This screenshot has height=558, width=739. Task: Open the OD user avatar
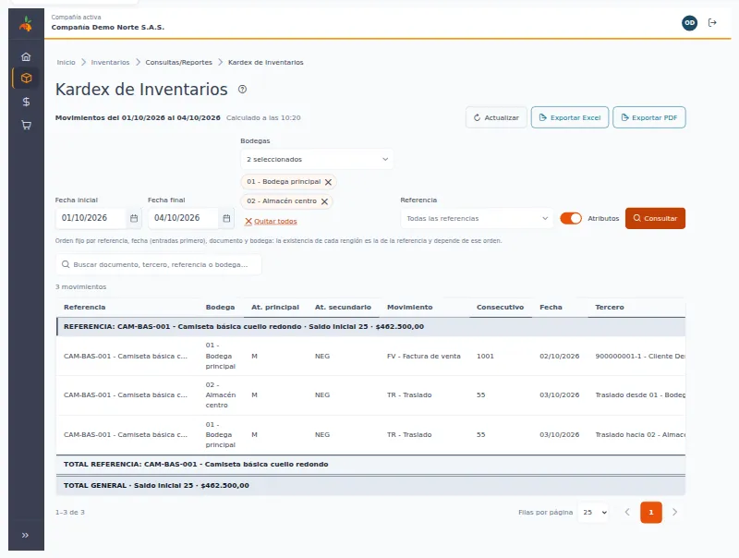(689, 22)
